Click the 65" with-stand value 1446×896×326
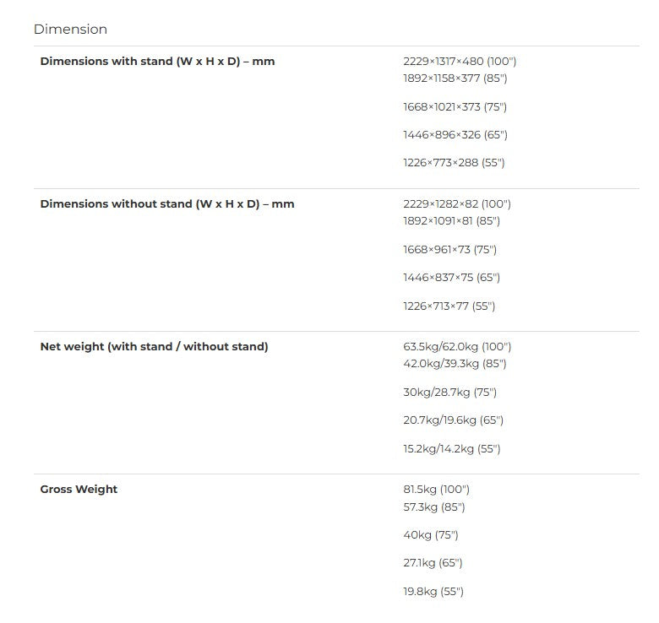 [x=455, y=135]
